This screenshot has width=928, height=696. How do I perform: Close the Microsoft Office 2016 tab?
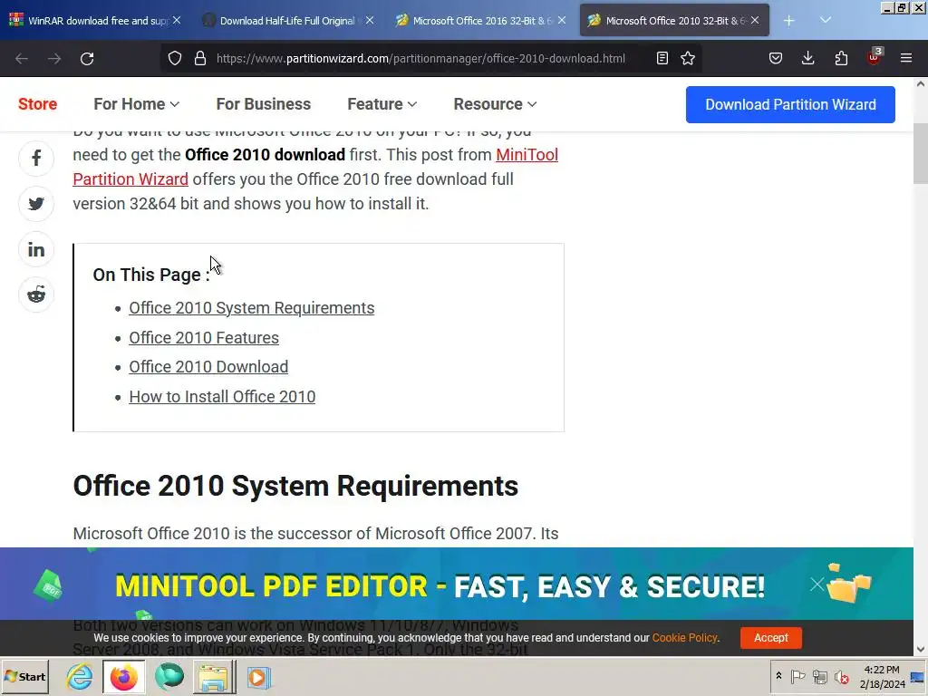[562, 21]
